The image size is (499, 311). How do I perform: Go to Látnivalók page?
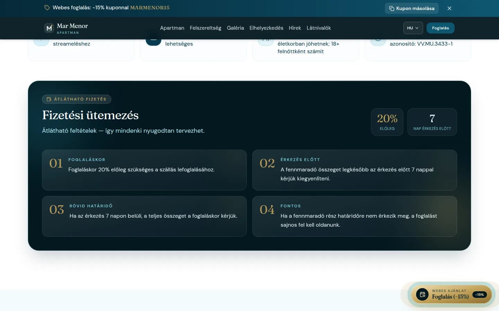click(319, 28)
